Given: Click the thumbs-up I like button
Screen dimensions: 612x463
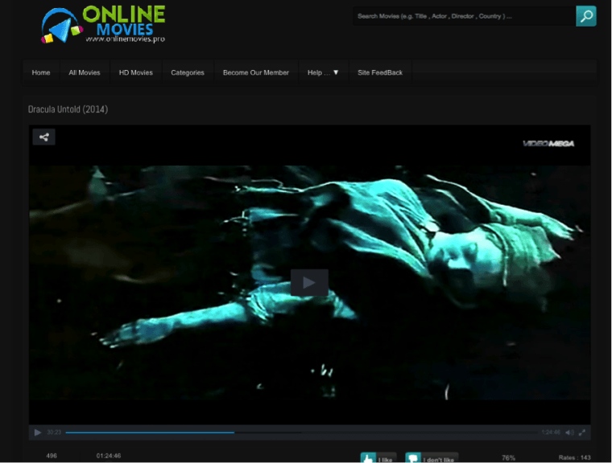Looking at the screenshot, I should click(x=378, y=458).
